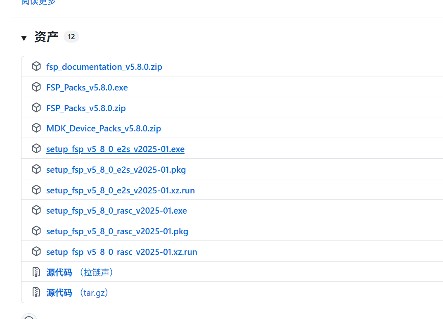443x319 pixels.
Task: Download MDK_Device_Packs_v5.8.0.zip
Action: 104,129
